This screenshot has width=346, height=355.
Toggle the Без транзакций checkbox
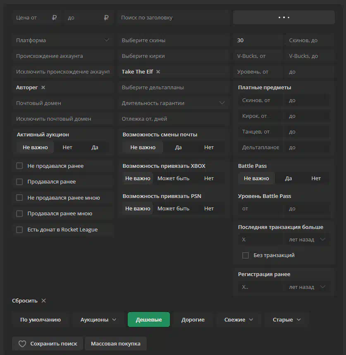tap(246, 255)
